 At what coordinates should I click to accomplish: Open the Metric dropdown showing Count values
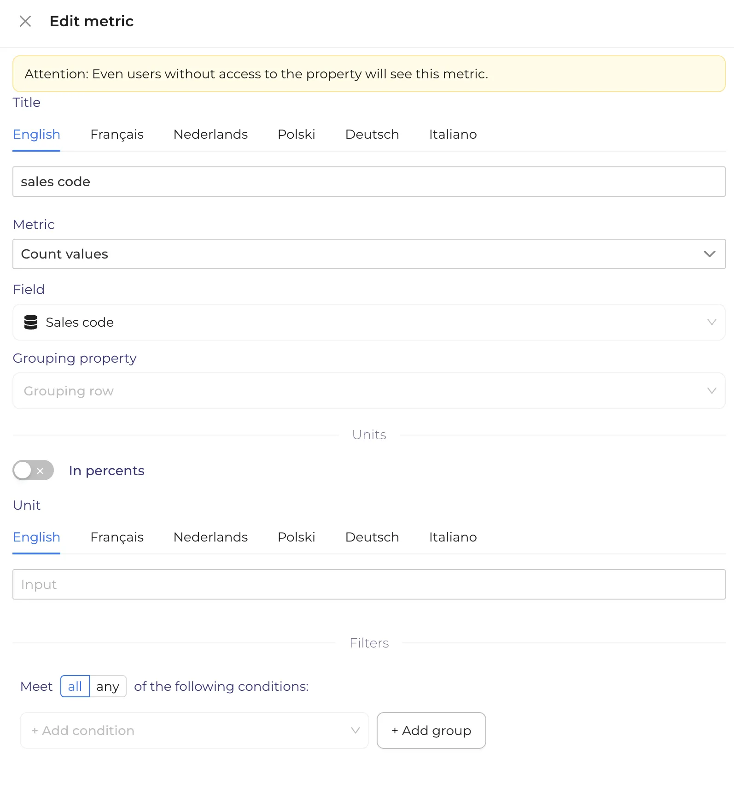(369, 254)
